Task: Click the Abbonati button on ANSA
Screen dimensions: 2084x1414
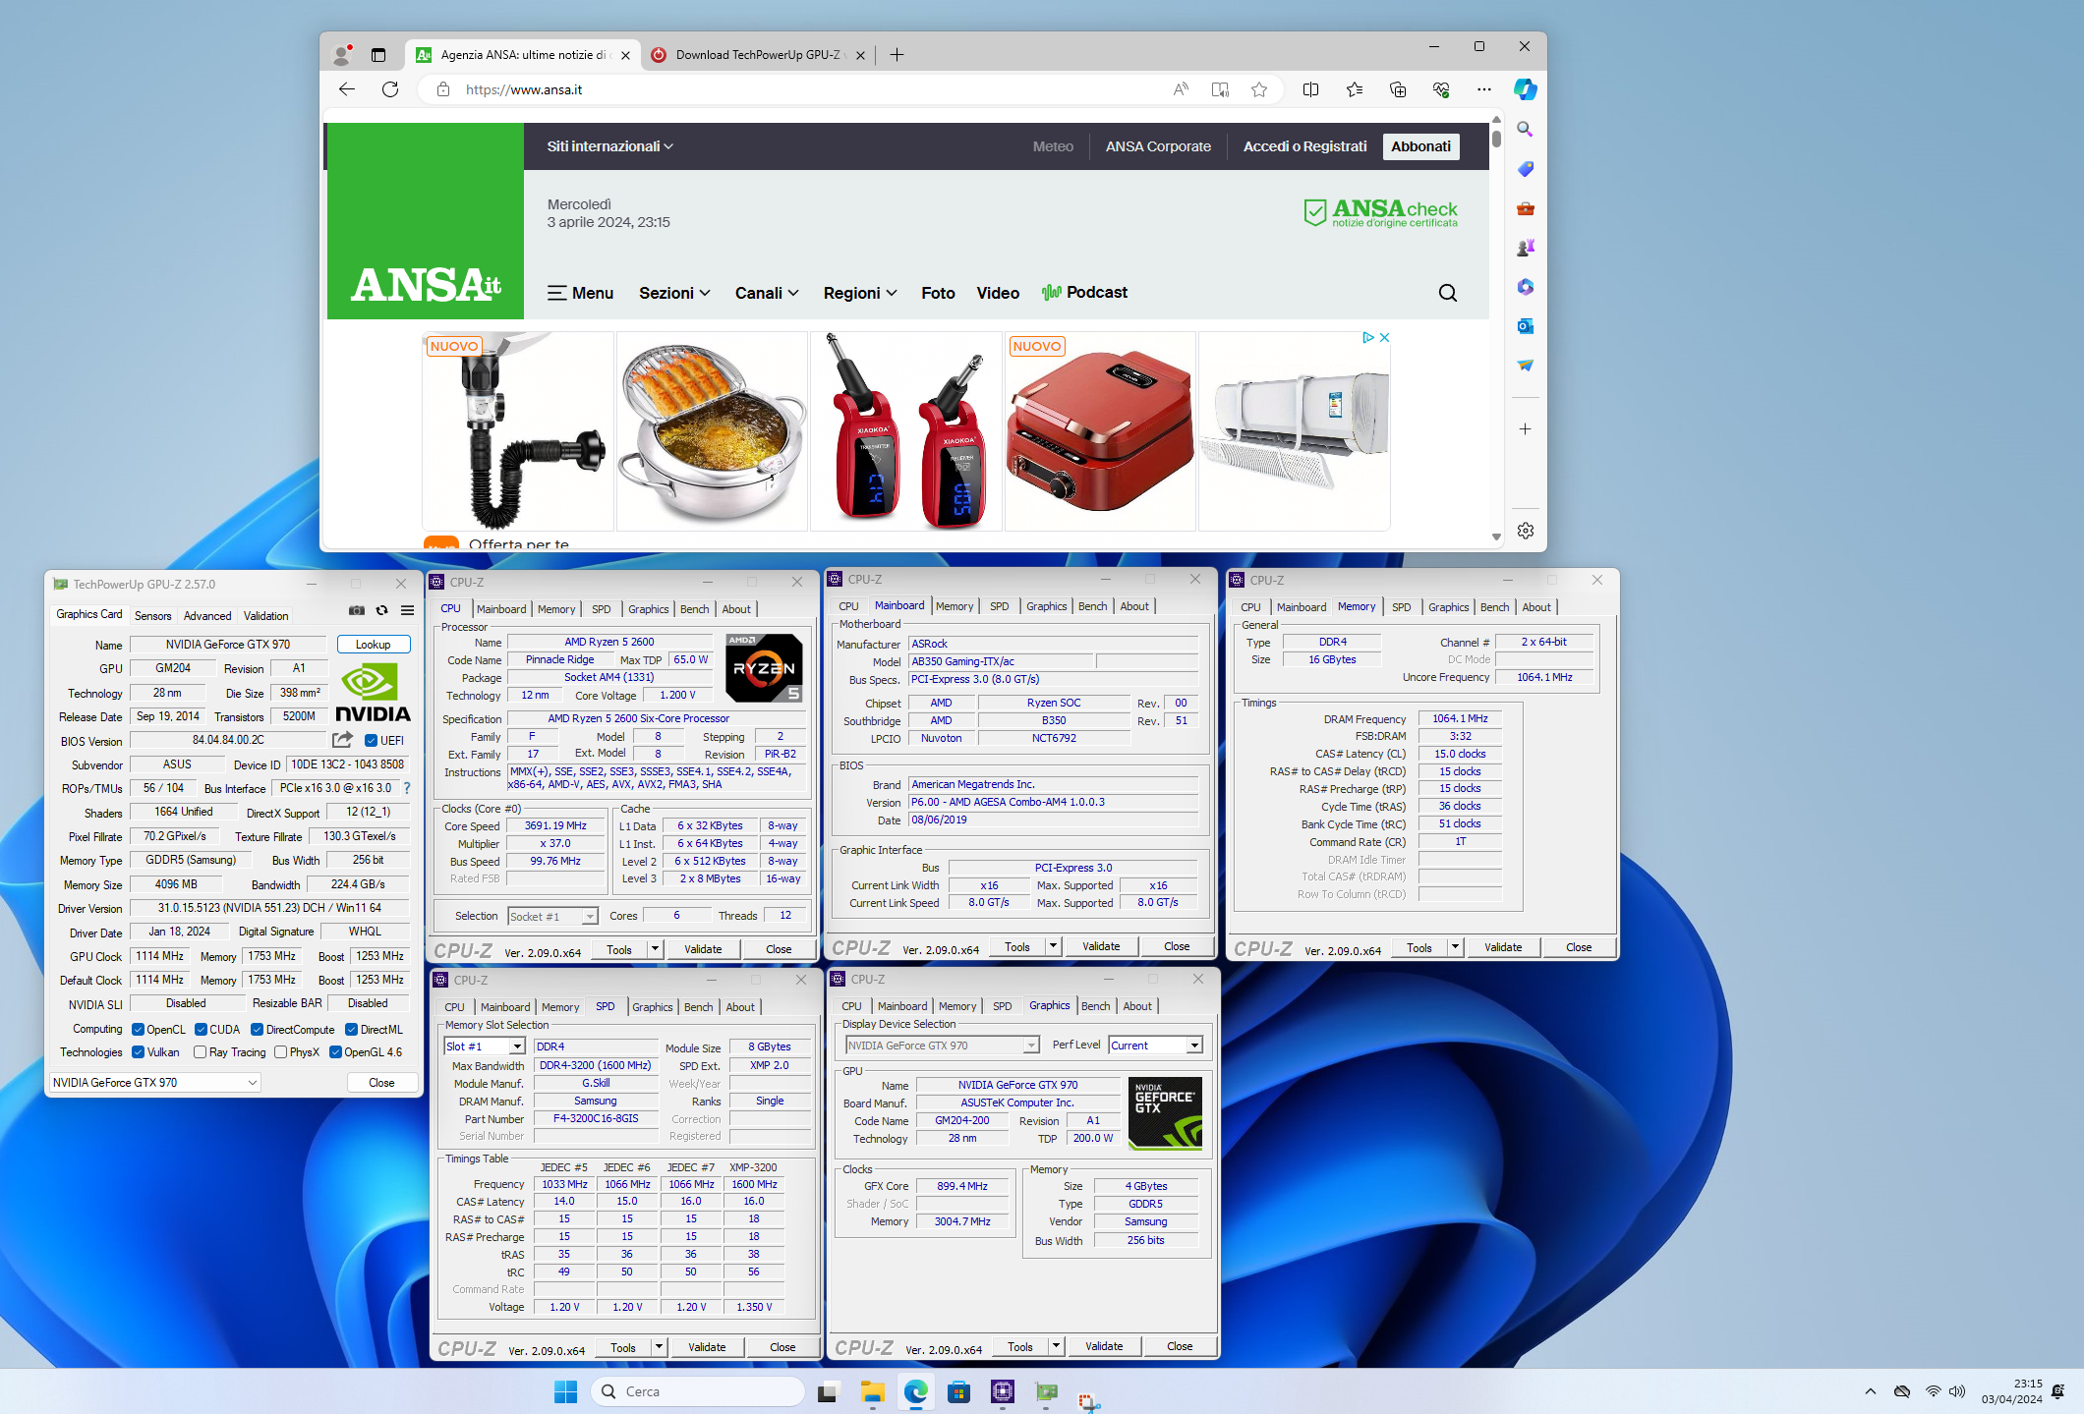Action: tap(1420, 146)
